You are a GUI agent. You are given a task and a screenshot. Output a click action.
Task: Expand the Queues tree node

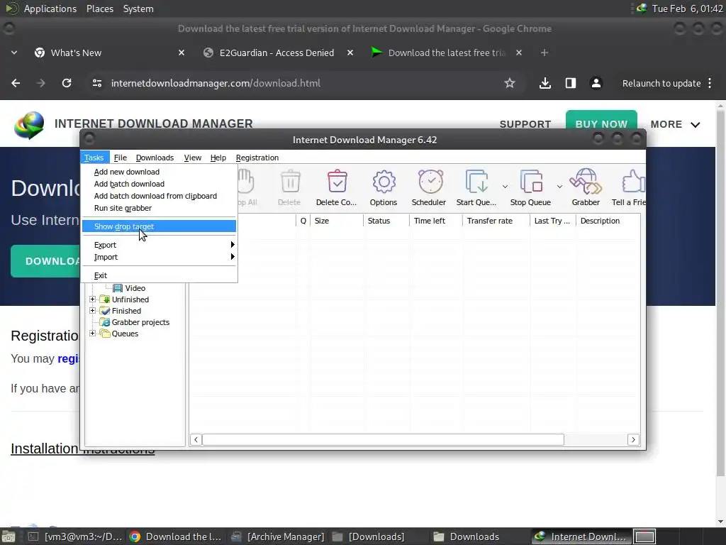coord(93,334)
